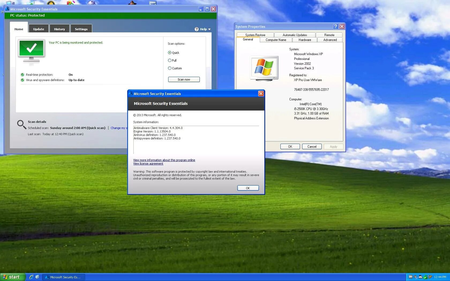Open the View license agreement link
Screen dimensions: 450x281
pyautogui.click(x=148, y=164)
